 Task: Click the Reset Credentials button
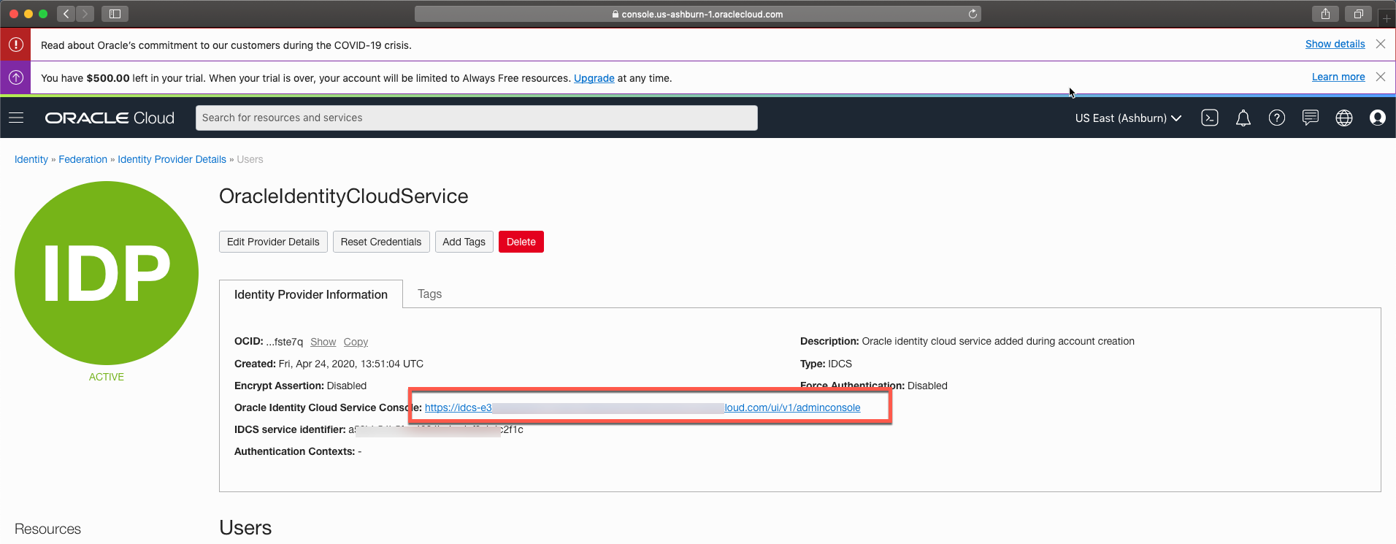(x=380, y=242)
